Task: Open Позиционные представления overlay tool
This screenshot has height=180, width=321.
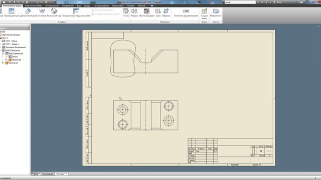Action: pyautogui.click(x=76, y=12)
